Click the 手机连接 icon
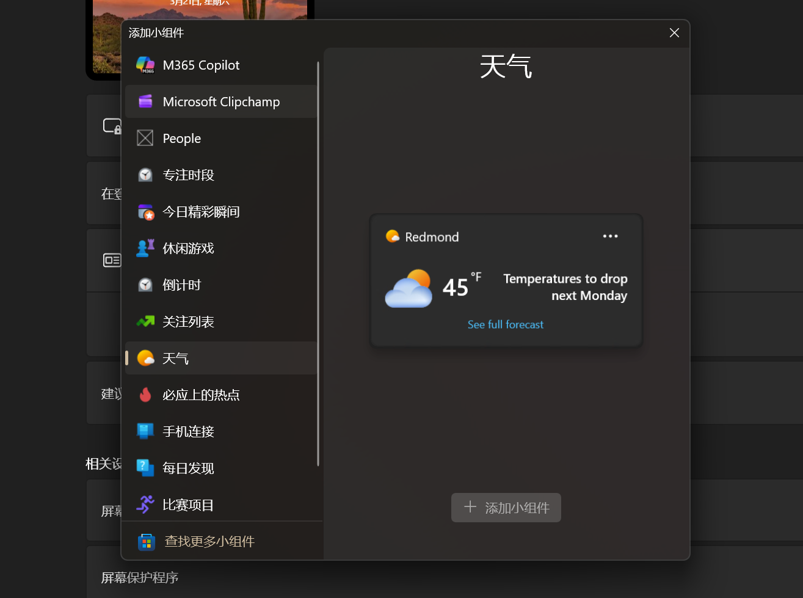This screenshot has height=598, width=803. click(x=145, y=431)
